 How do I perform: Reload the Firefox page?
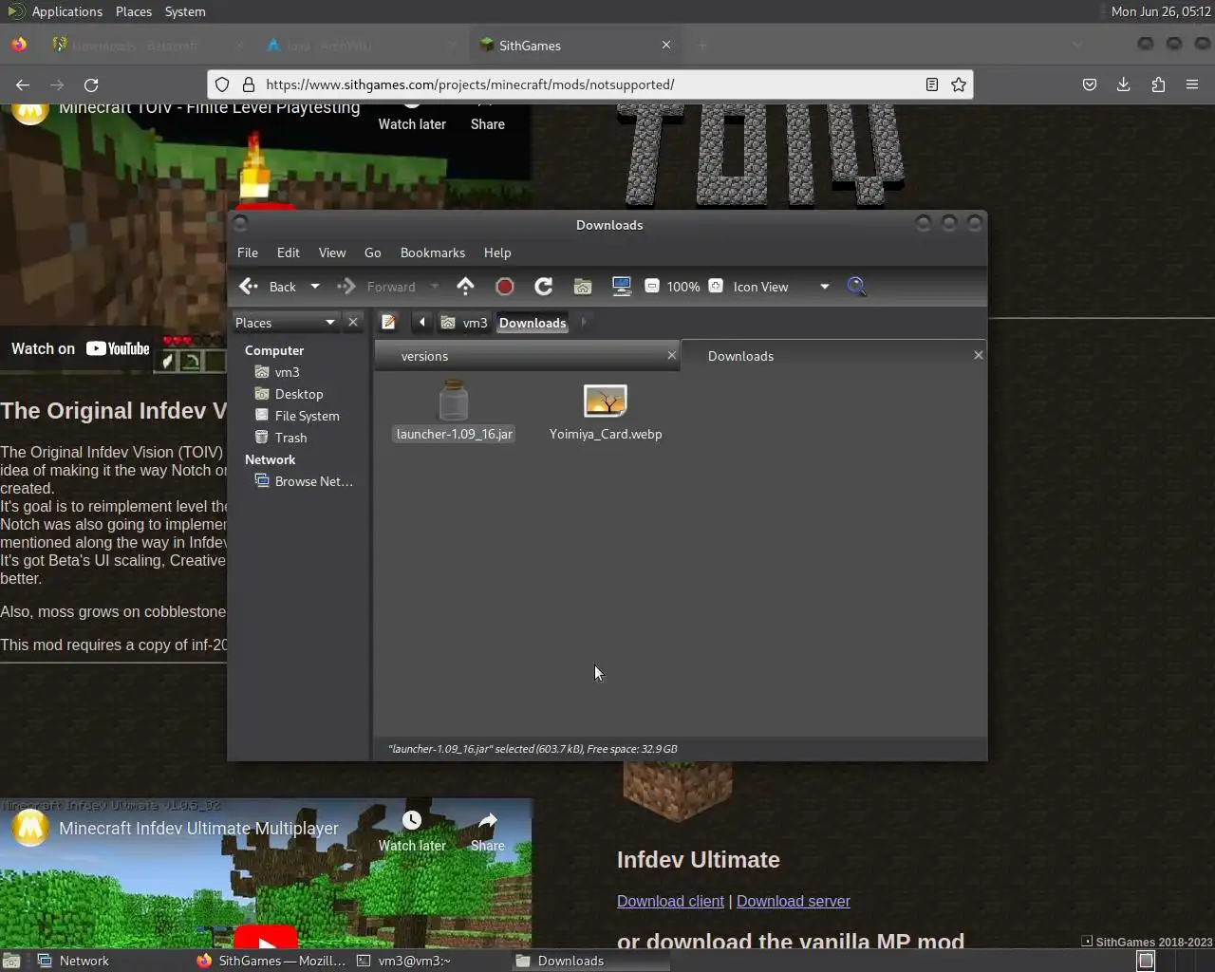point(91,84)
